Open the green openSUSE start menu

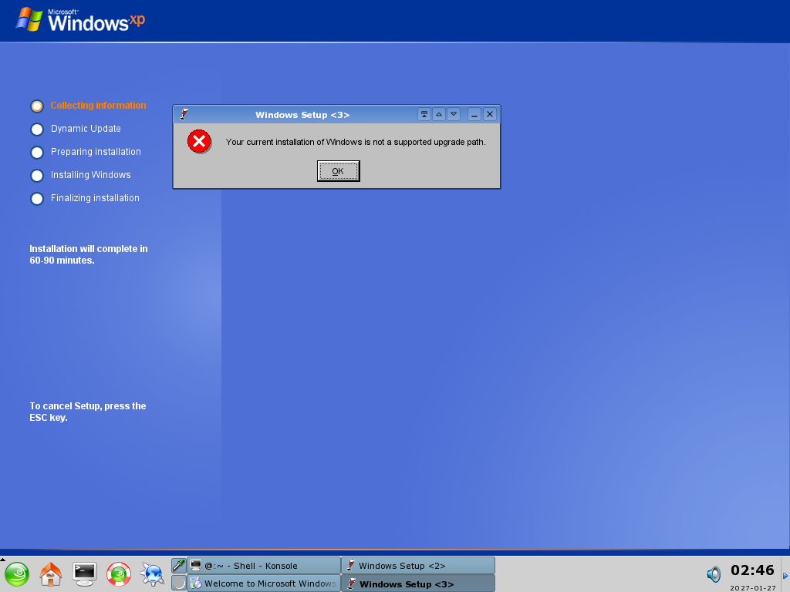tap(17, 573)
